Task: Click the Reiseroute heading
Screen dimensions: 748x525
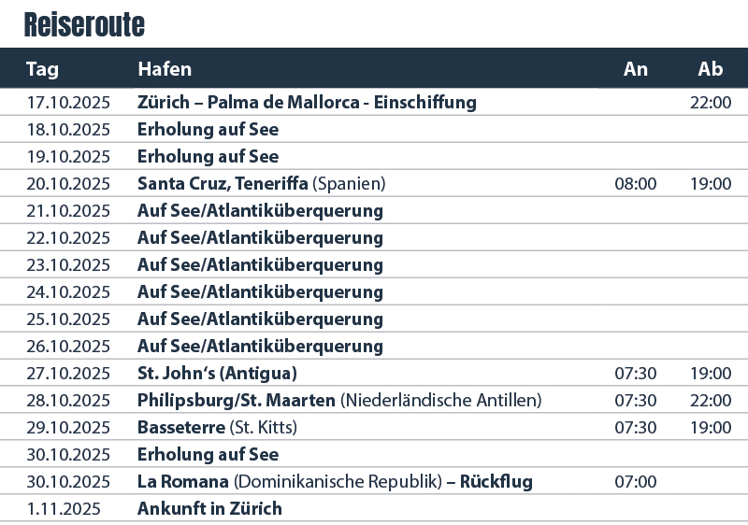Action: pyautogui.click(x=84, y=25)
